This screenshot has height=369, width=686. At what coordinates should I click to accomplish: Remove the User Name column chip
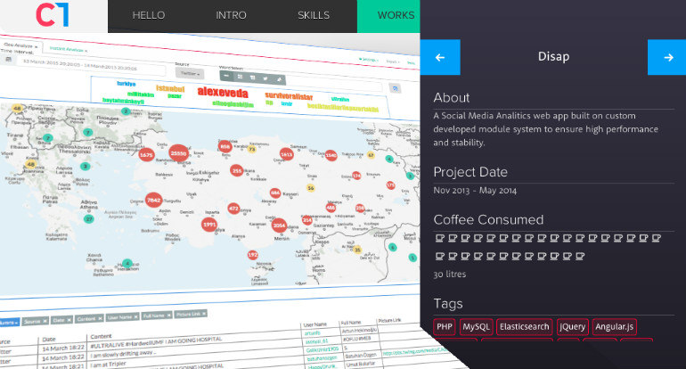click(135, 317)
